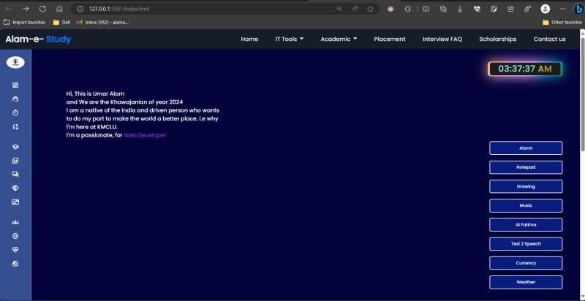Viewport: 585px width, 301px height.
Task: Expand the IT Tools dropdown menu
Action: point(289,39)
